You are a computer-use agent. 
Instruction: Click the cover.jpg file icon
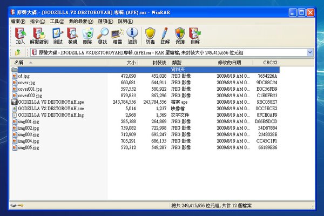pos(15,83)
